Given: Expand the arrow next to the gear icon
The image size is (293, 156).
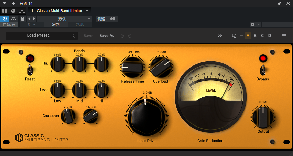Looking at the screenshot, I should point(259,24).
